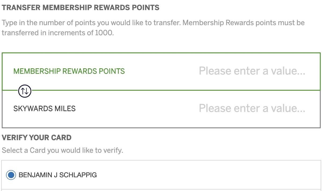Reverse transfer direction with circular arrows button
Screen dimensions: 322x191
pos(25,91)
